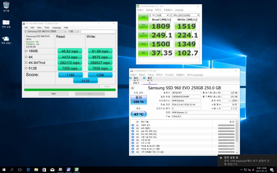
Task: Run plain 4K test in CrystalDiskMark
Action: tap(143, 52)
